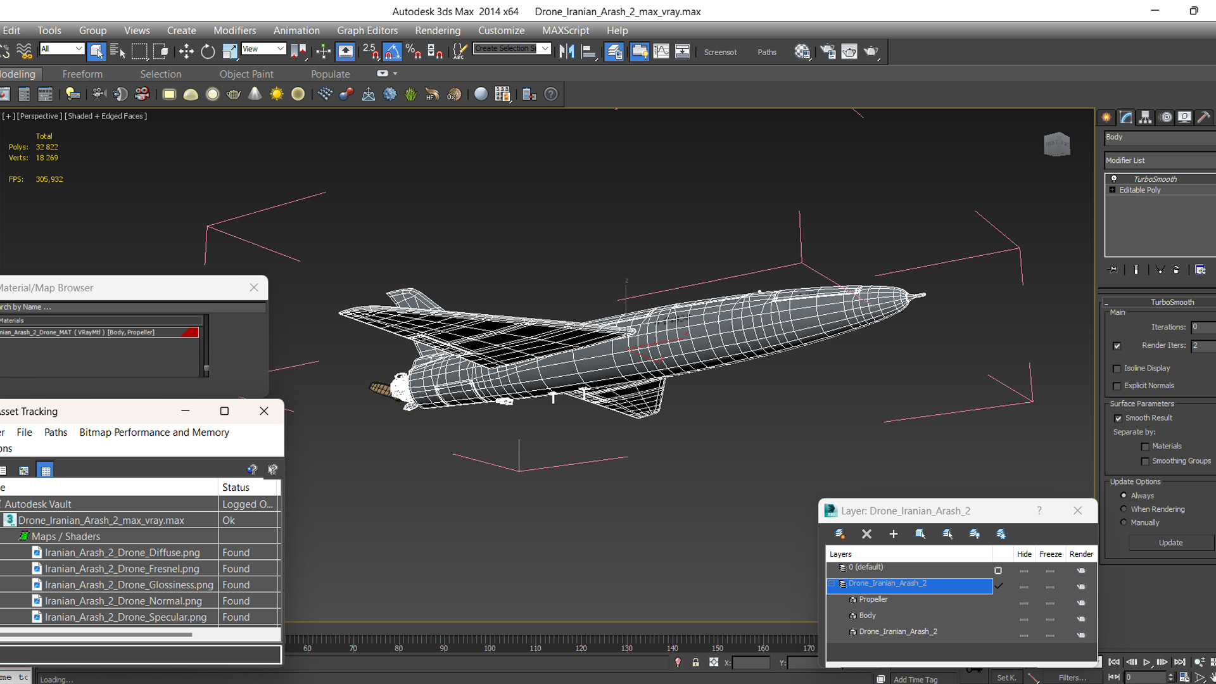Click Asset Tracking table view icon
1216x684 pixels.
pyautogui.click(x=45, y=471)
